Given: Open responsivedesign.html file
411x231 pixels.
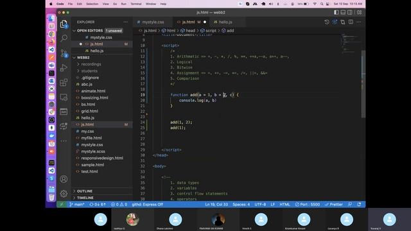Looking at the screenshot, I should [x=102, y=158].
